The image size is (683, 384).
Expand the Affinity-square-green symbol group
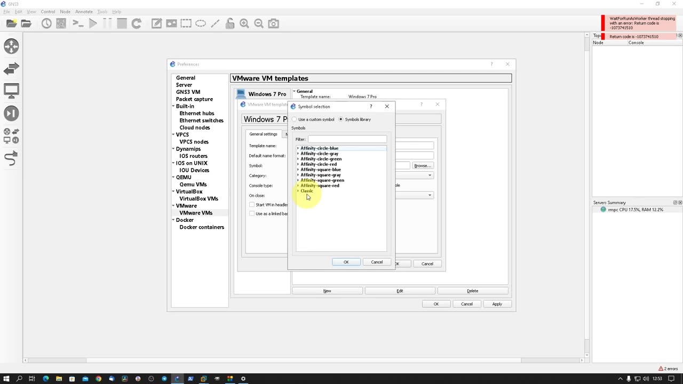(298, 180)
